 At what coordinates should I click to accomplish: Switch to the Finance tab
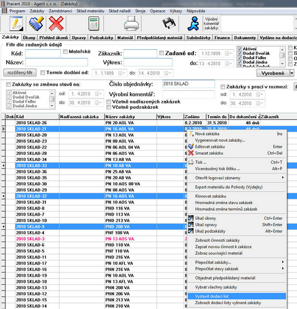pos(222,38)
